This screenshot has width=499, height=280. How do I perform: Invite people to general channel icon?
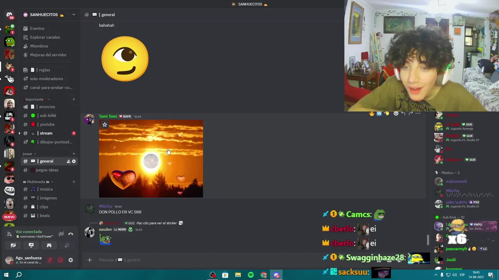[68, 161]
